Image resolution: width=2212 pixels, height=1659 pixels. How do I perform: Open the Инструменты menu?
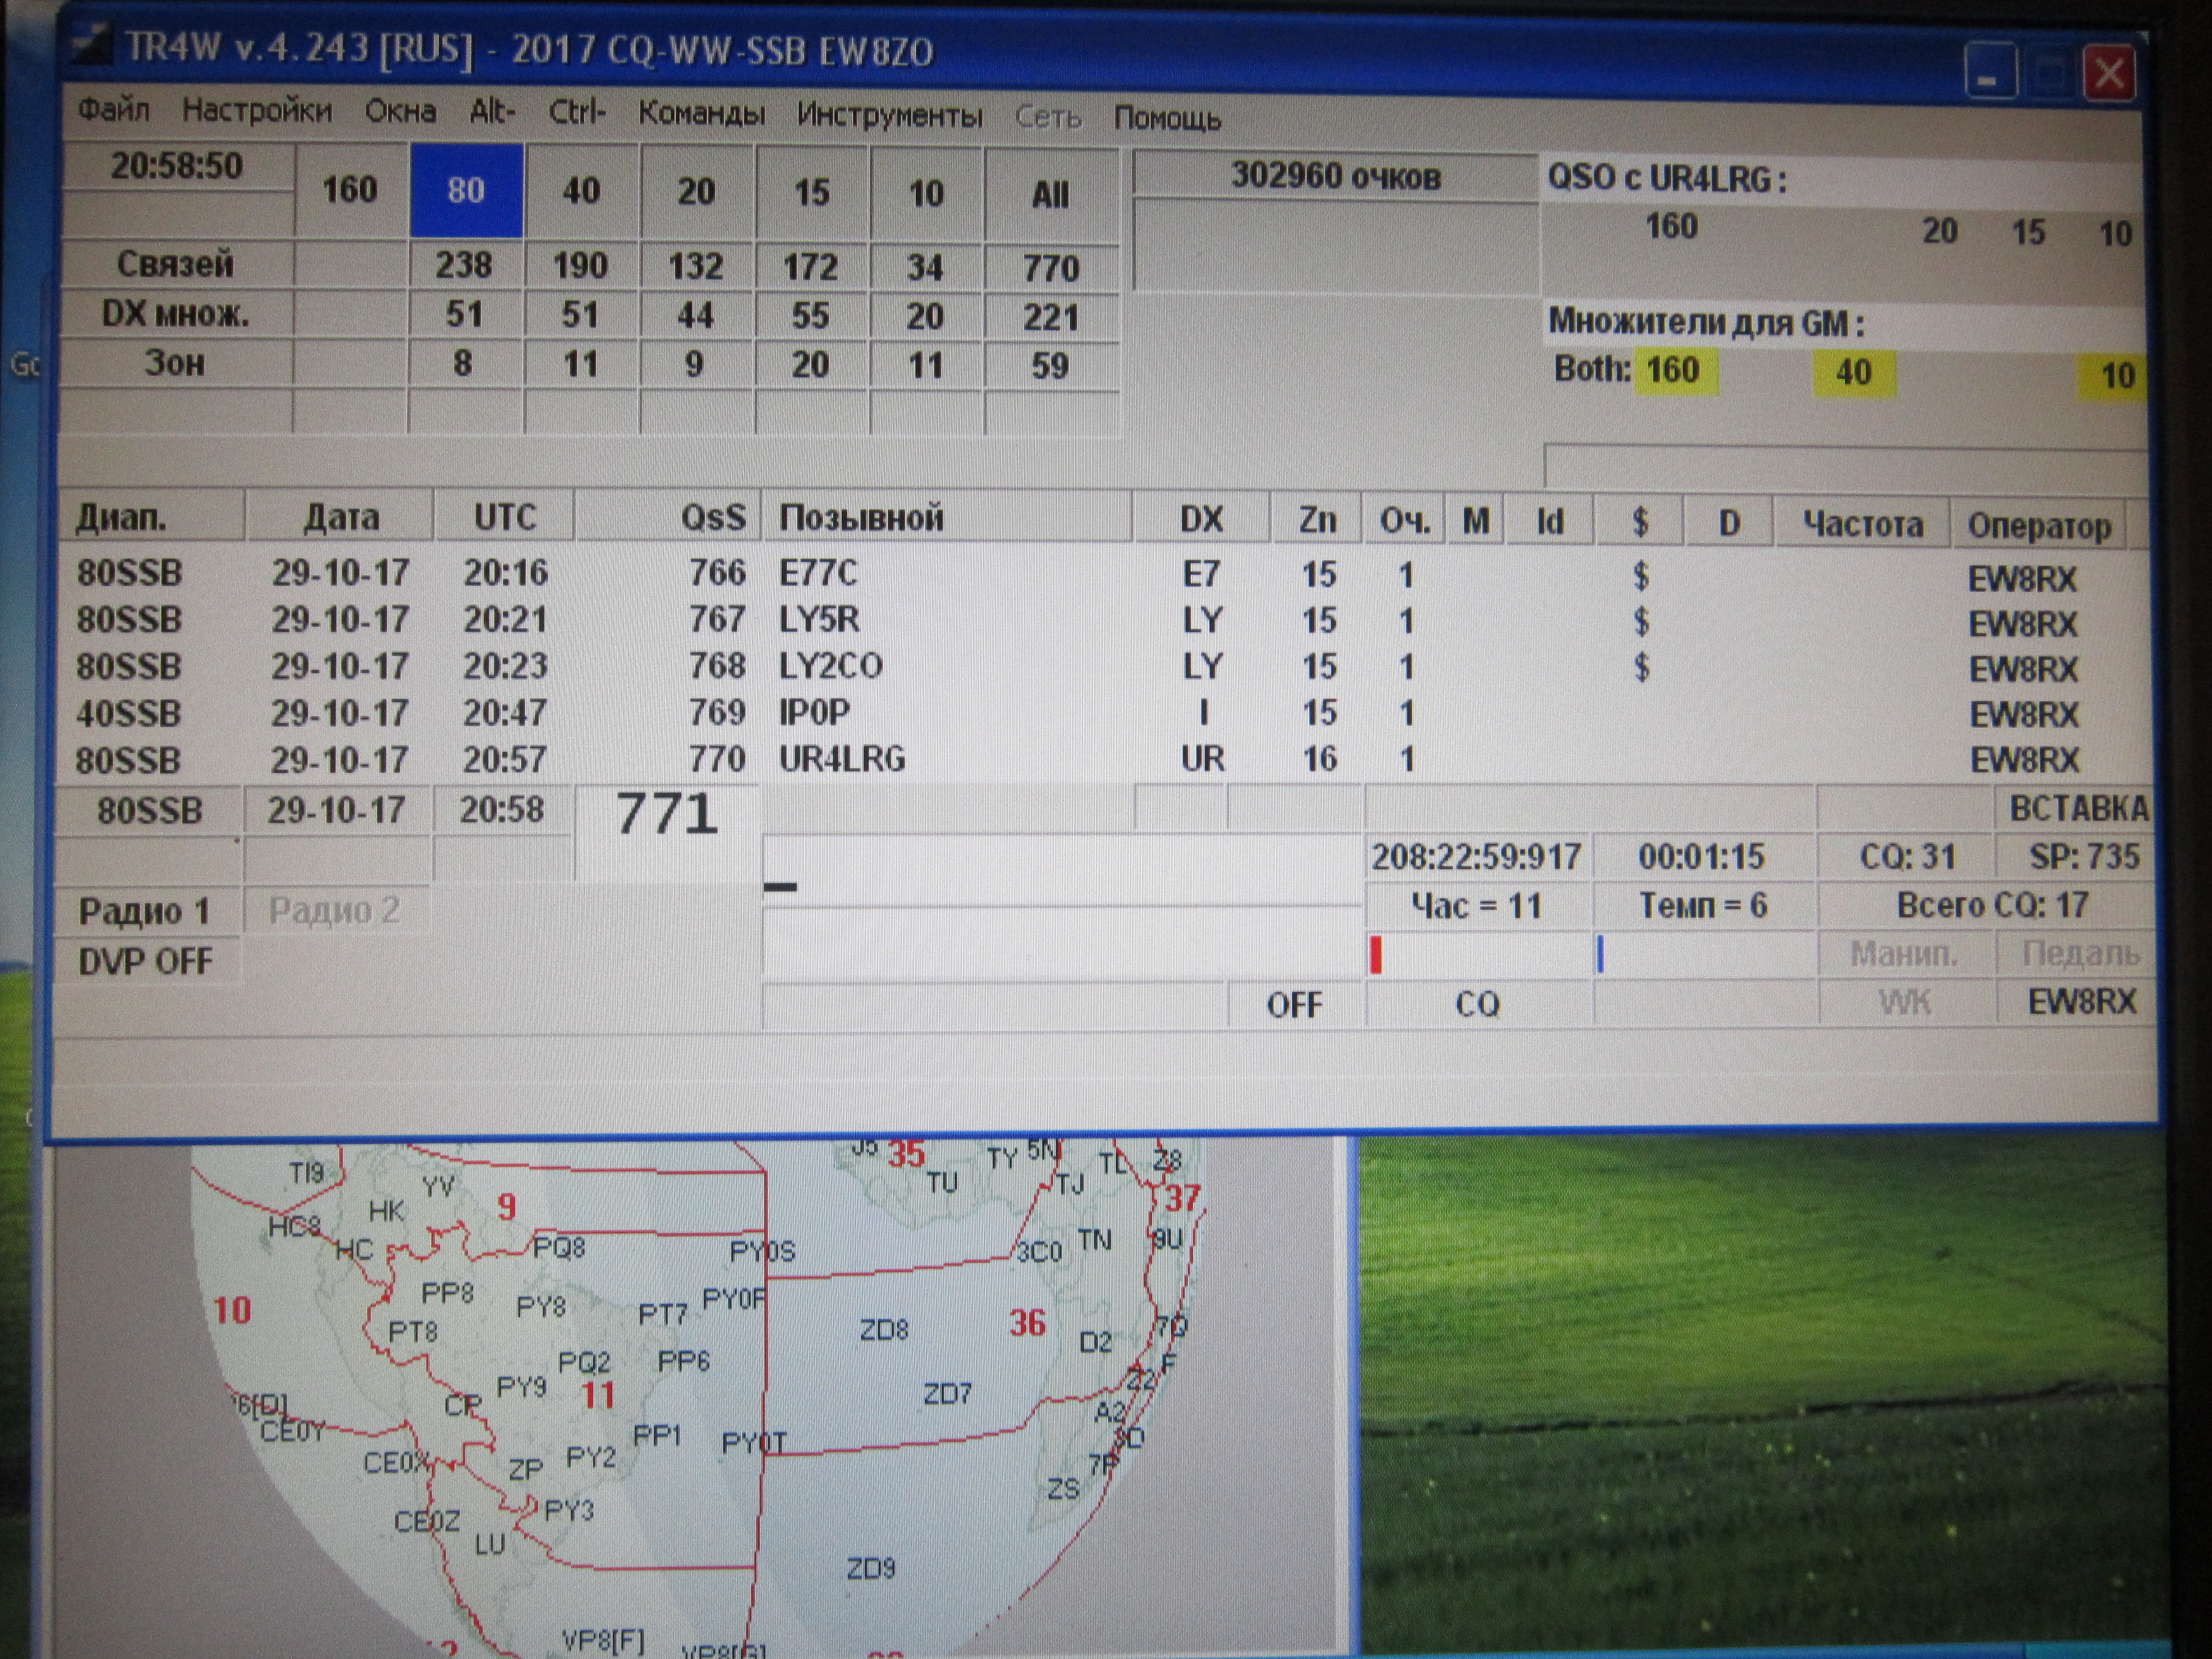point(889,115)
